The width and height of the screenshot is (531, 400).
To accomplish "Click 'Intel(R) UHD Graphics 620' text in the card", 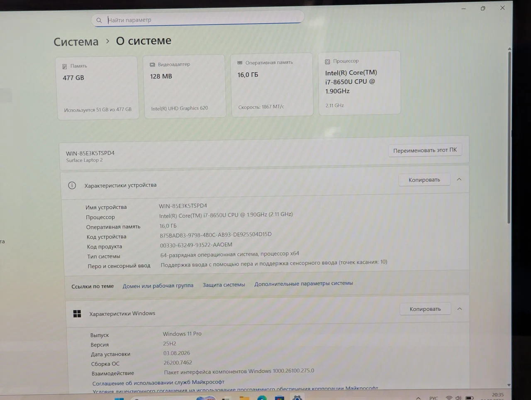I will click(x=180, y=108).
